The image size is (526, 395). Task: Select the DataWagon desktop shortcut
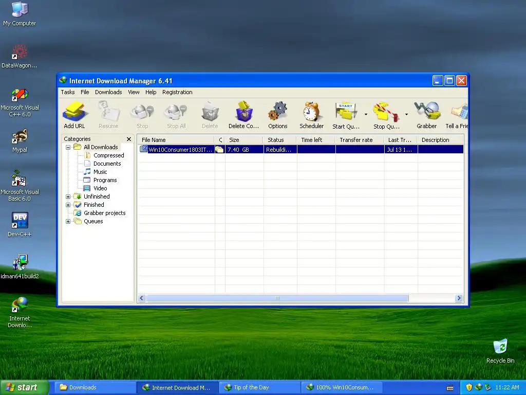pos(20,56)
